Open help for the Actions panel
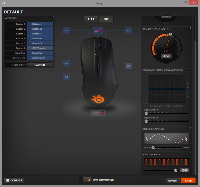The height and width of the screenshot is (187, 200). click(53, 17)
